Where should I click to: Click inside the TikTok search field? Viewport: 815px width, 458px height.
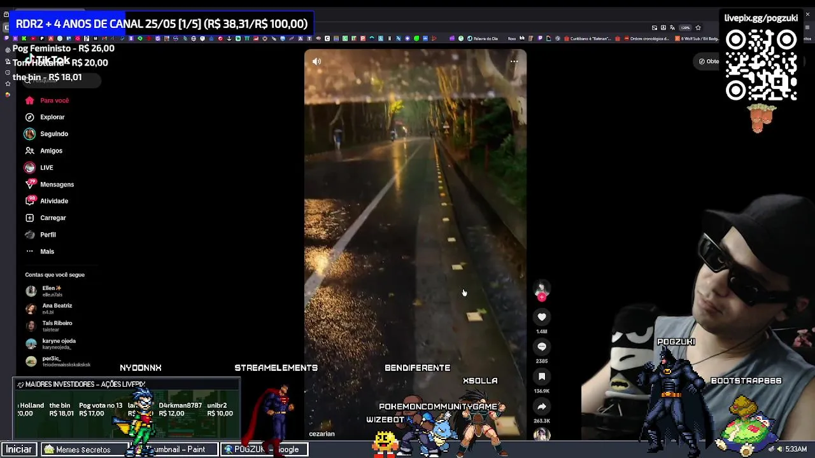(x=60, y=80)
